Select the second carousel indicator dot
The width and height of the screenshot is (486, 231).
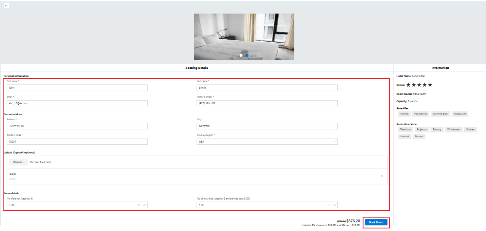tap(247, 55)
